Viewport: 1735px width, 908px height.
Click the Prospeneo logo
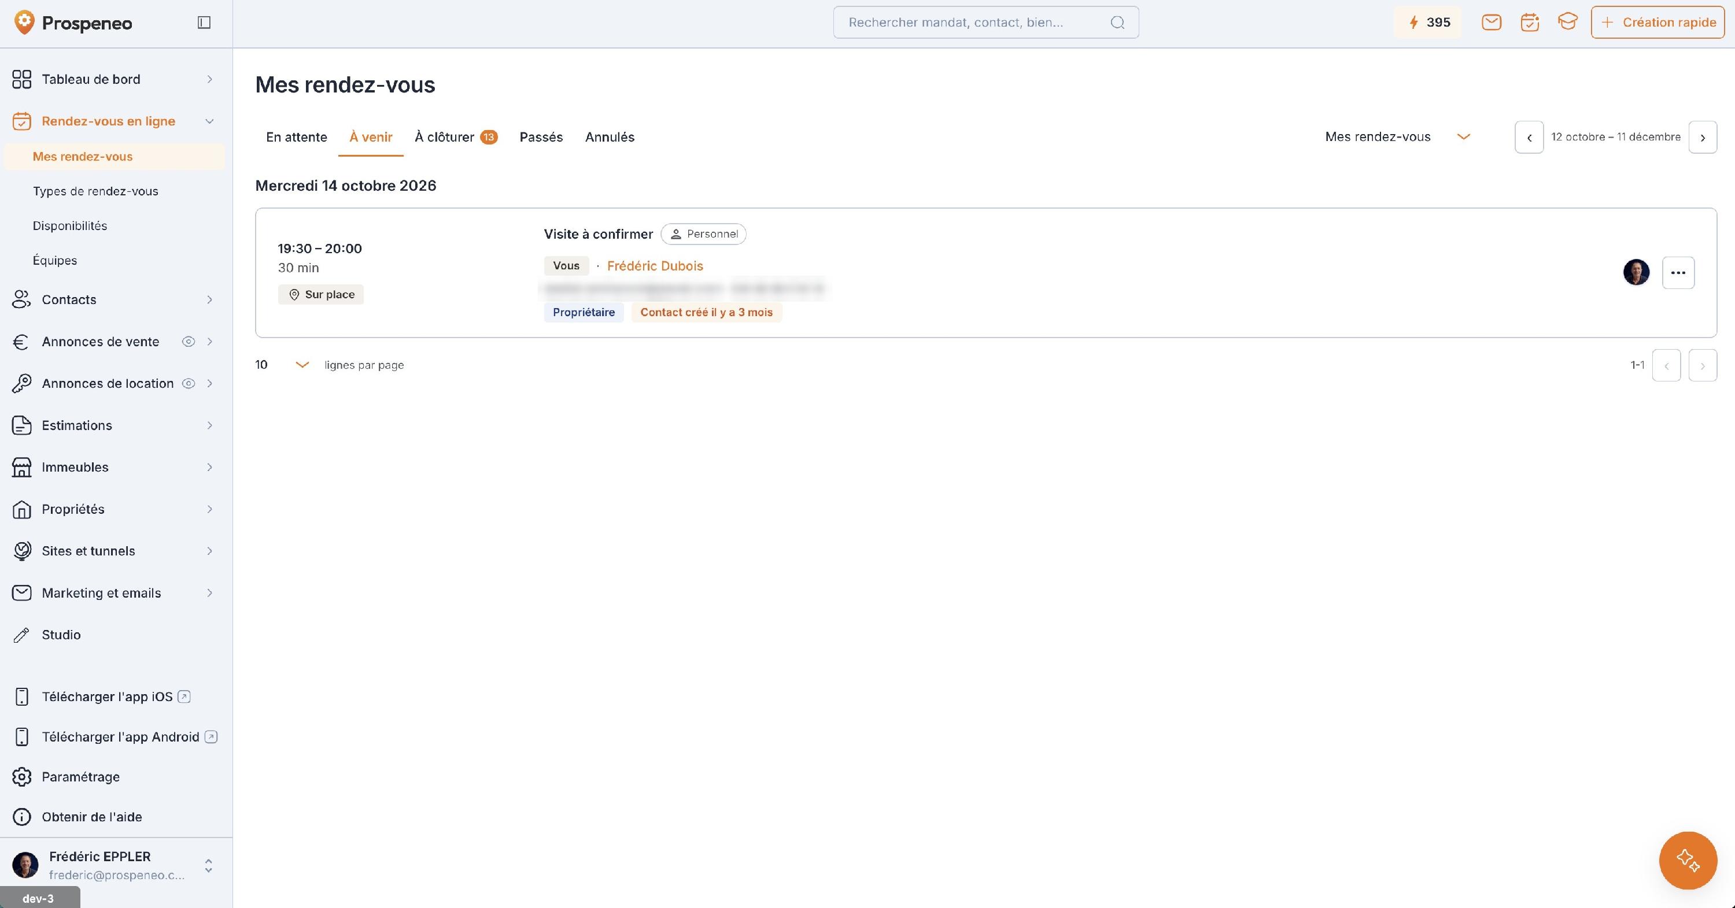coord(73,23)
